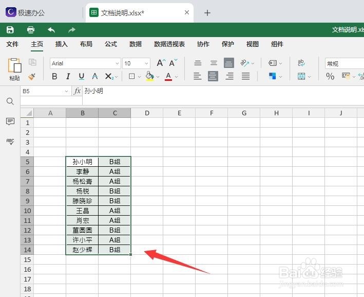Open the 数据透视表 tab

pos(169,44)
